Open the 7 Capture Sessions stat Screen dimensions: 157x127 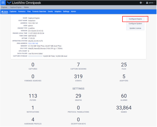(x=78, y=66)
